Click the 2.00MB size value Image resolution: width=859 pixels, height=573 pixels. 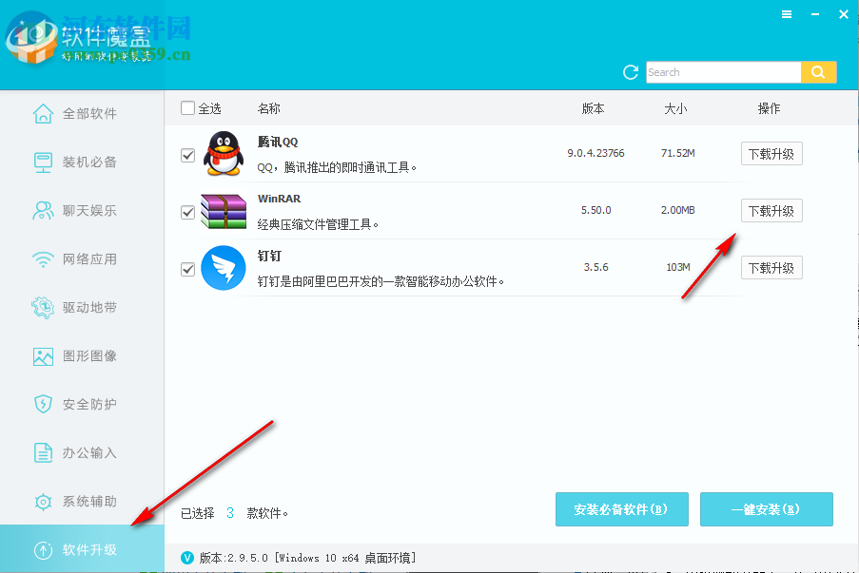pyautogui.click(x=677, y=210)
